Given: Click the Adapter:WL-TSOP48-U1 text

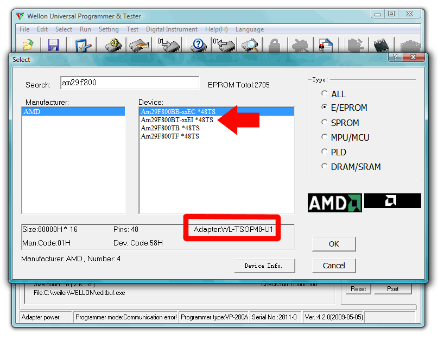Looking at the screenshot, I should pyautogui.click(x=233, y=229).
